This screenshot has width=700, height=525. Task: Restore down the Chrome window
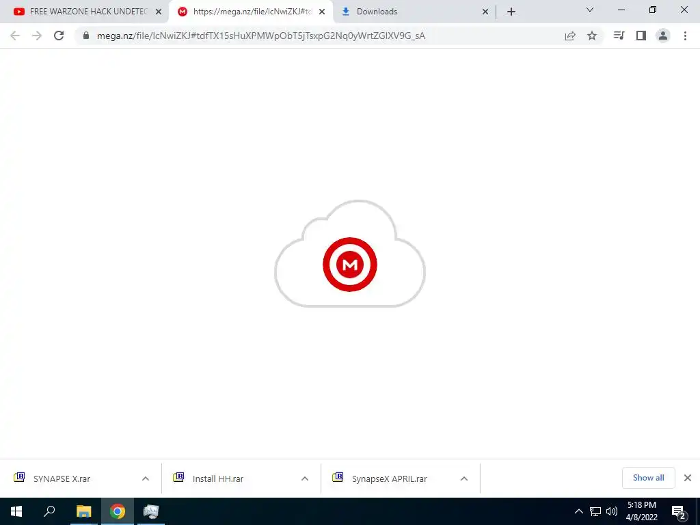tap(653, 10)
